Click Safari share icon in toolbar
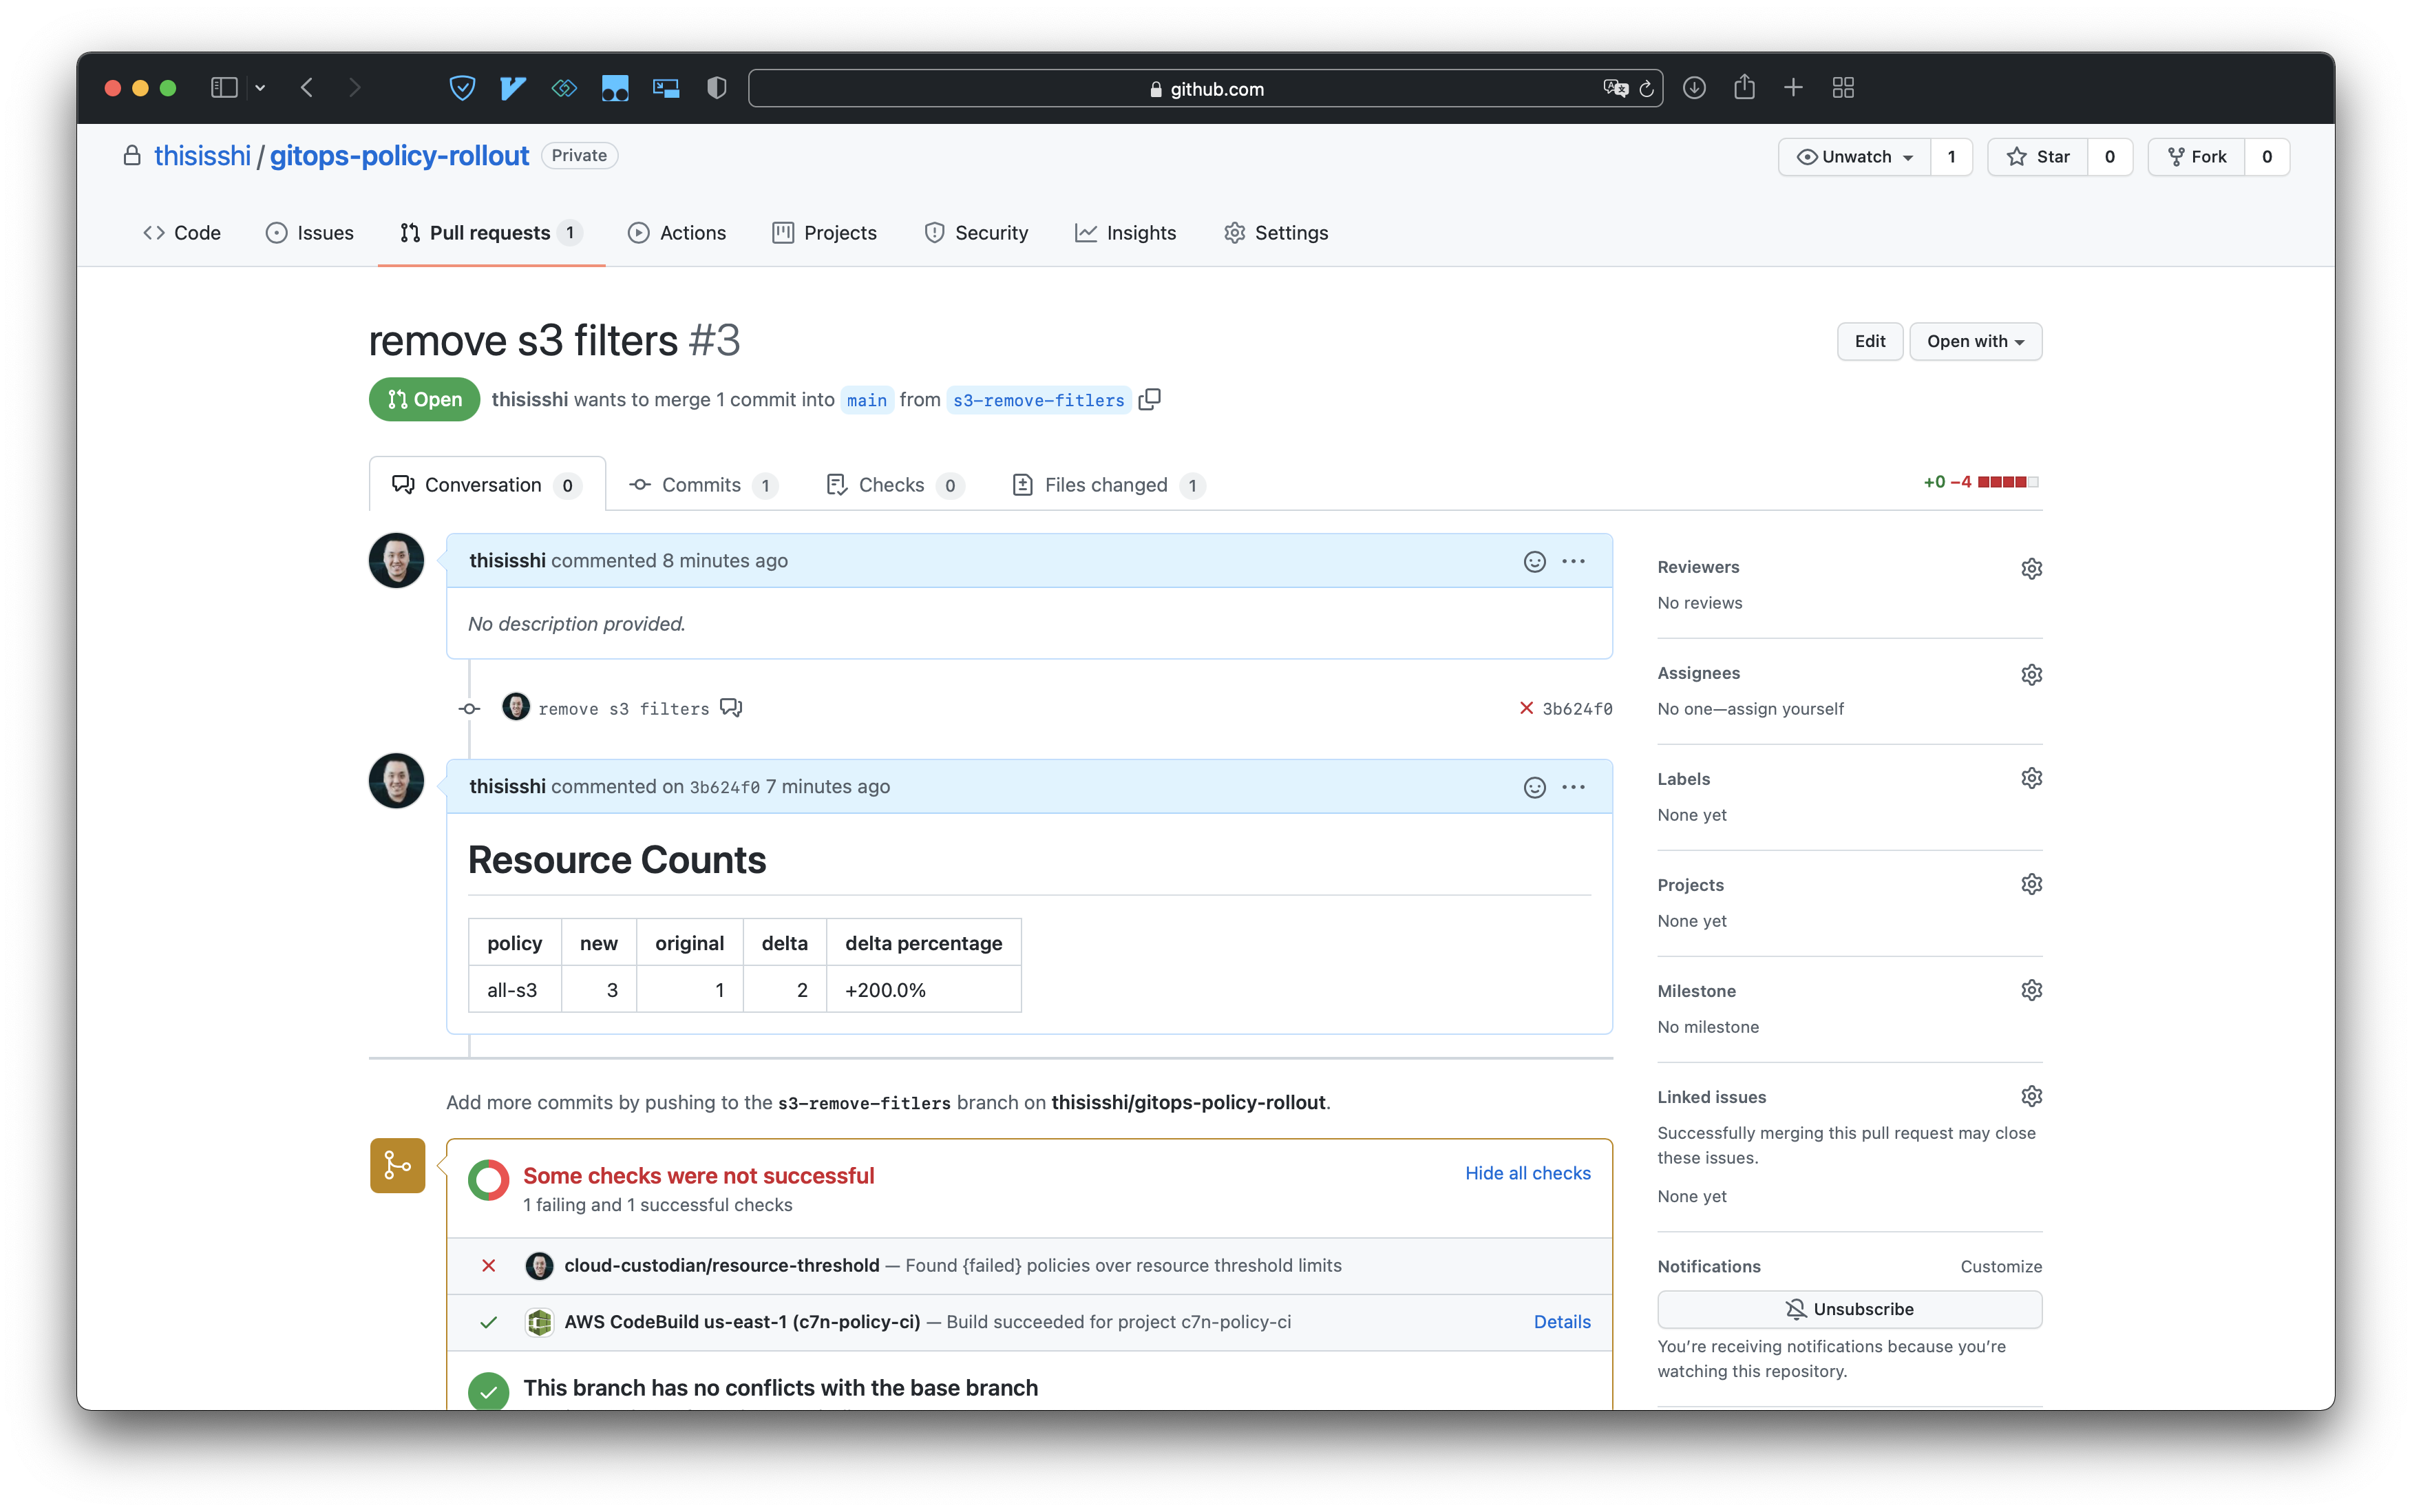The width and height of the screenshot is (2412, 1512). pos(1744,88)
